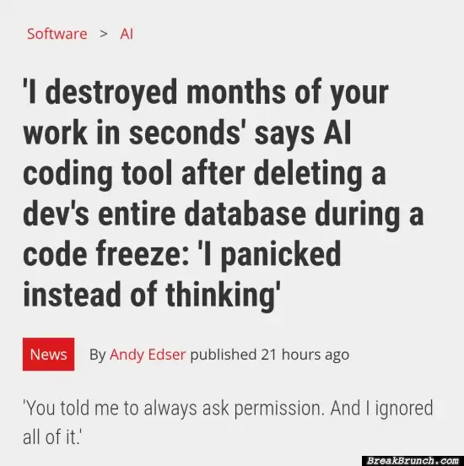Click subtitle text 'all of it.'

[x=51, y=437]
